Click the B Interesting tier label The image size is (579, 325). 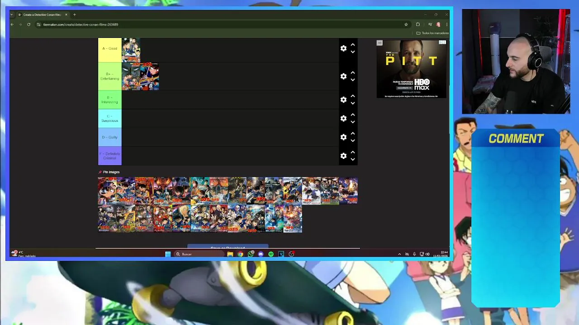[110, 100]
